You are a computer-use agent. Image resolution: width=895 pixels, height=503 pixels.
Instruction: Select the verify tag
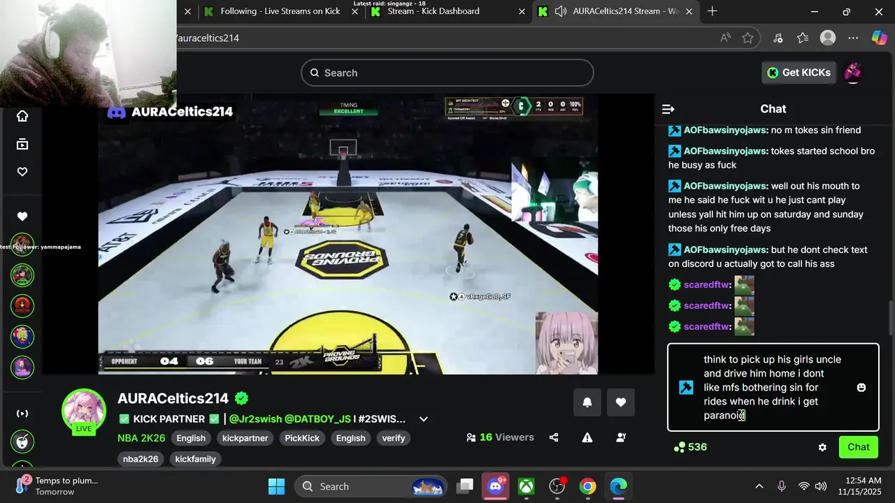394,438
